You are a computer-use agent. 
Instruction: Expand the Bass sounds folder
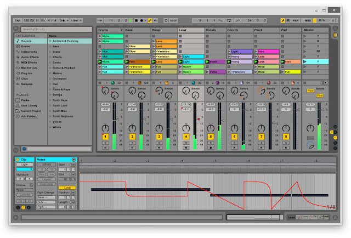tap(50, 47)
